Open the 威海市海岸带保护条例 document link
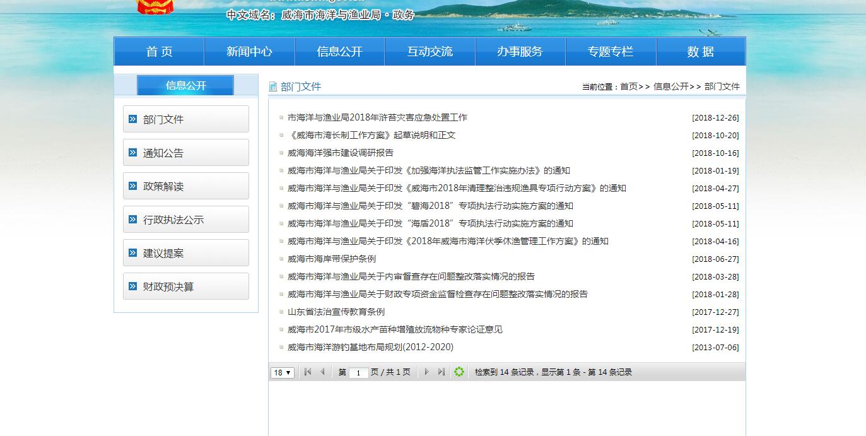Screen dimensions: 866x436 point(331,259)
